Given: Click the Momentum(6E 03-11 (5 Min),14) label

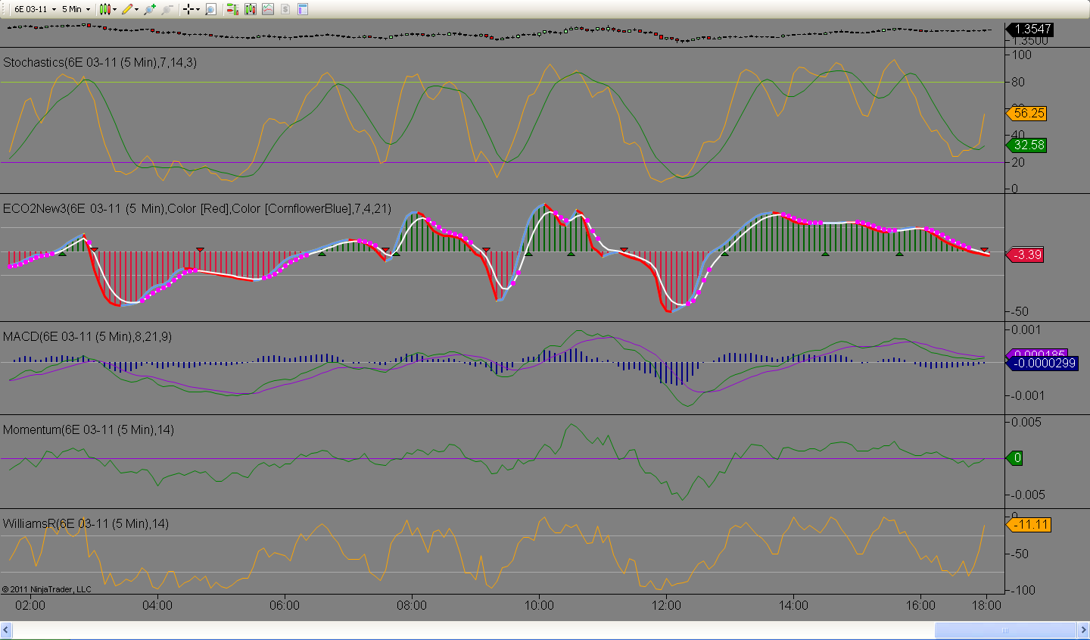Looking at the screenshot, I should (x=89, y=429).
